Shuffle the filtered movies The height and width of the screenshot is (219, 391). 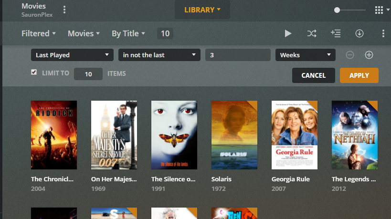(x=312, y=33)
